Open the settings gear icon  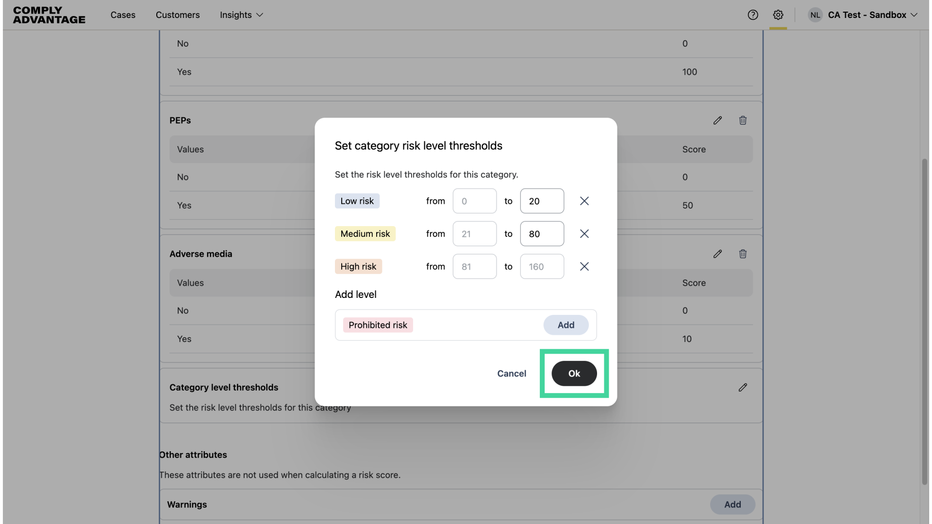pos(778,15)
